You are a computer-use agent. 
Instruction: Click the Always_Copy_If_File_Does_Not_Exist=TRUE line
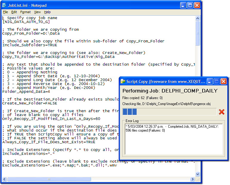click(x=49, y=142)
